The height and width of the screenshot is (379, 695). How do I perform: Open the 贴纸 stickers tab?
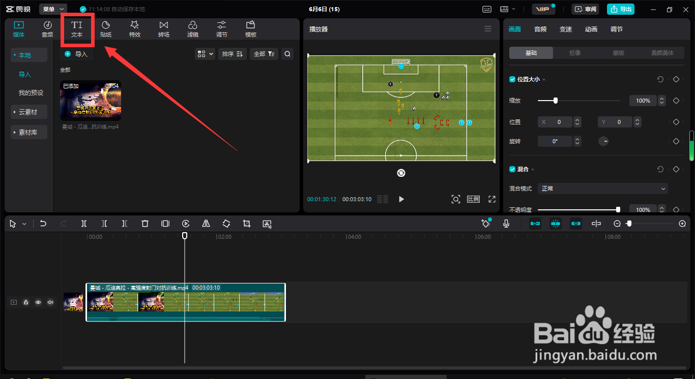point(106,29)
